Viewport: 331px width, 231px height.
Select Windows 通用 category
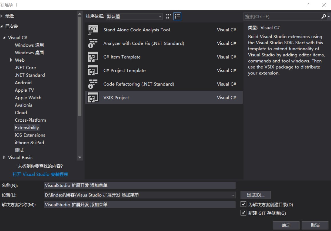[29, 45]
